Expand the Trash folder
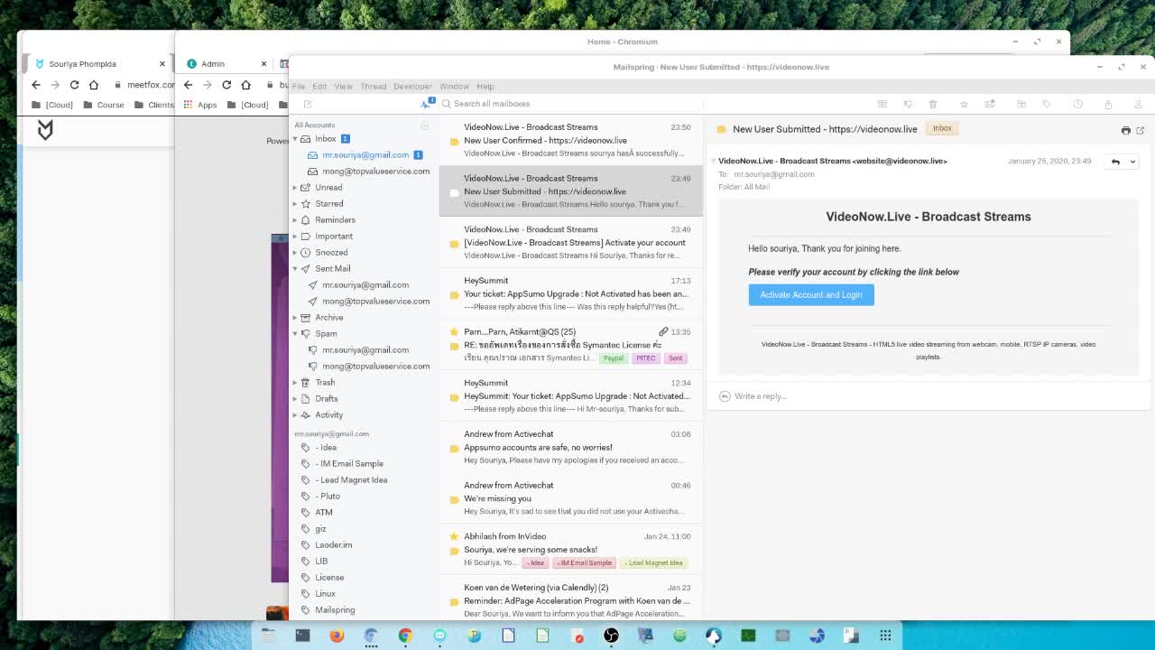This screenshot has height=650, width=1155. (295, 383)
